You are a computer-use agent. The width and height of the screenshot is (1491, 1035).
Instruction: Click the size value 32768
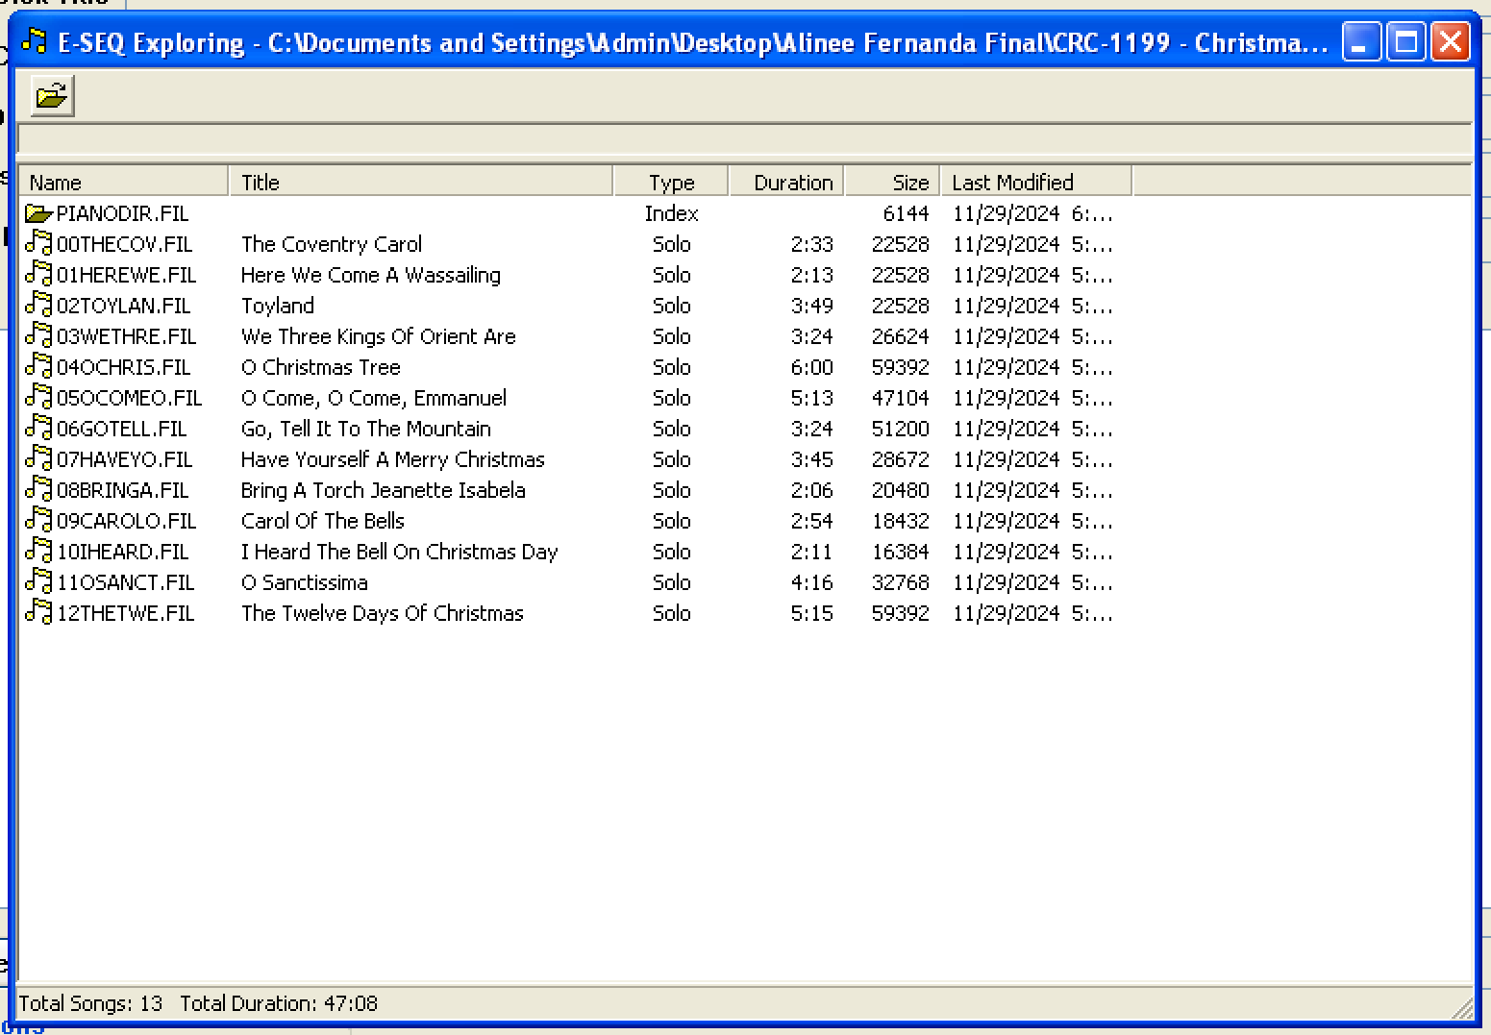point(900,582)
